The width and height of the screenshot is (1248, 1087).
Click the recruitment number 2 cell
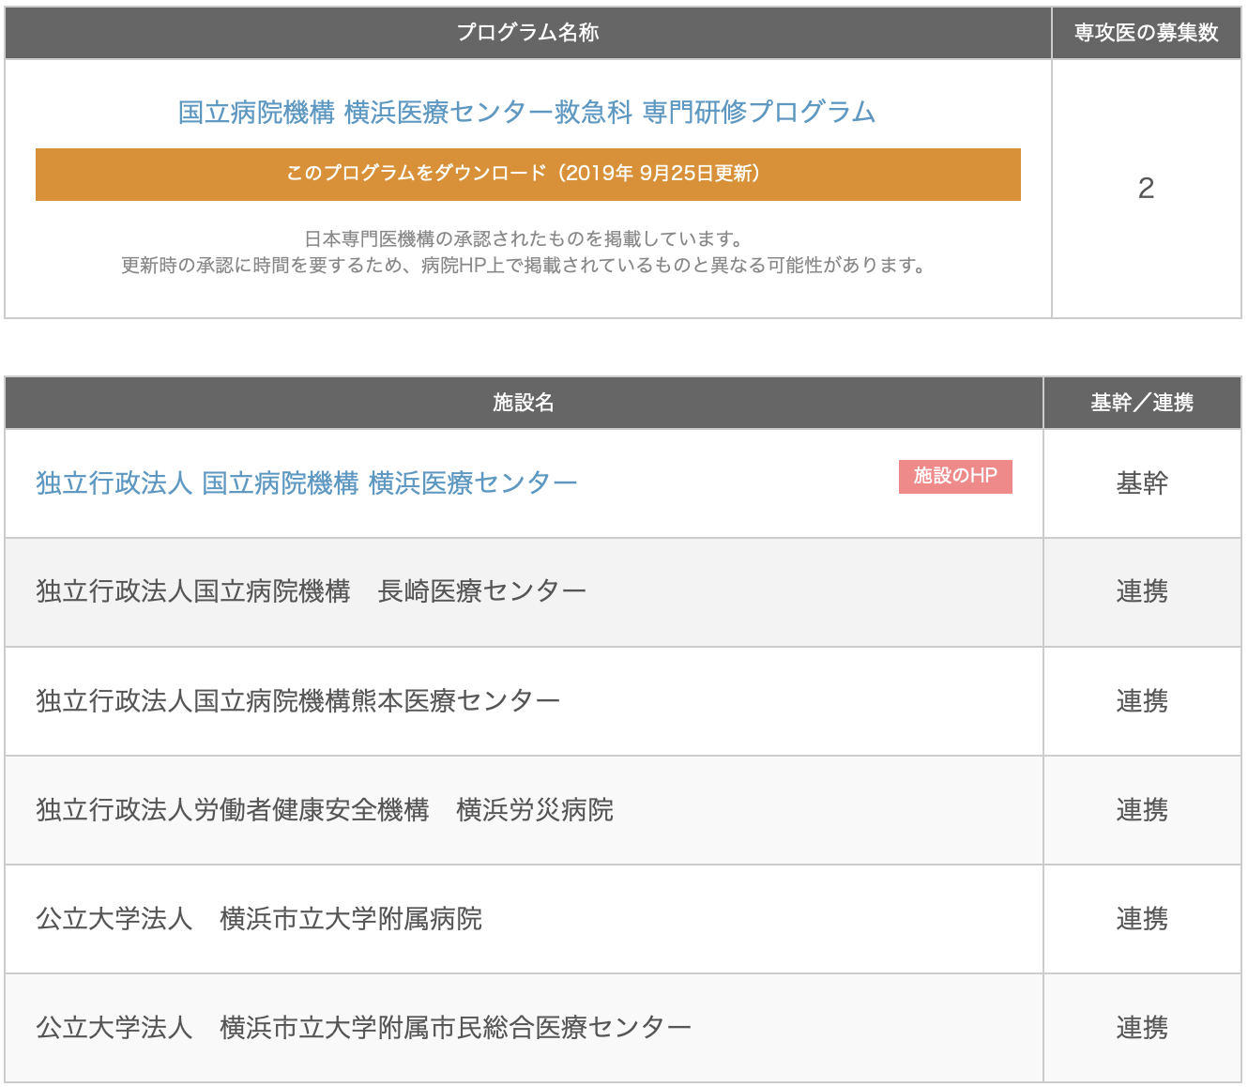coord(1146,189)
